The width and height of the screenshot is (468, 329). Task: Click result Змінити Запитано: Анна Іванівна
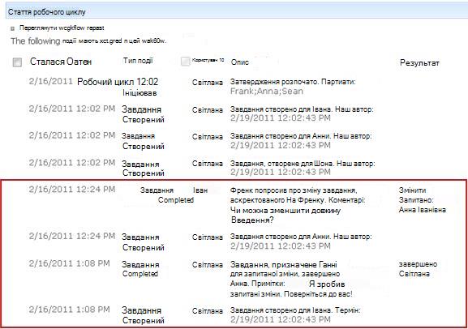pos(422,200)
